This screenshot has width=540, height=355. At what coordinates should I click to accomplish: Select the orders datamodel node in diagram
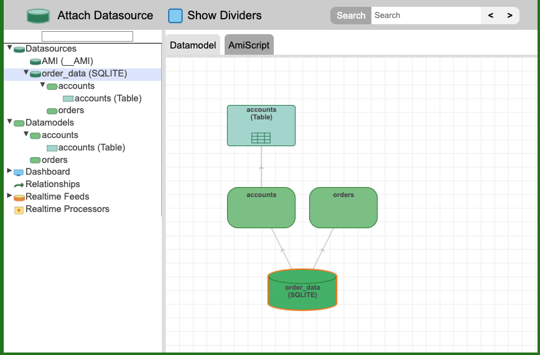(343, 208)
